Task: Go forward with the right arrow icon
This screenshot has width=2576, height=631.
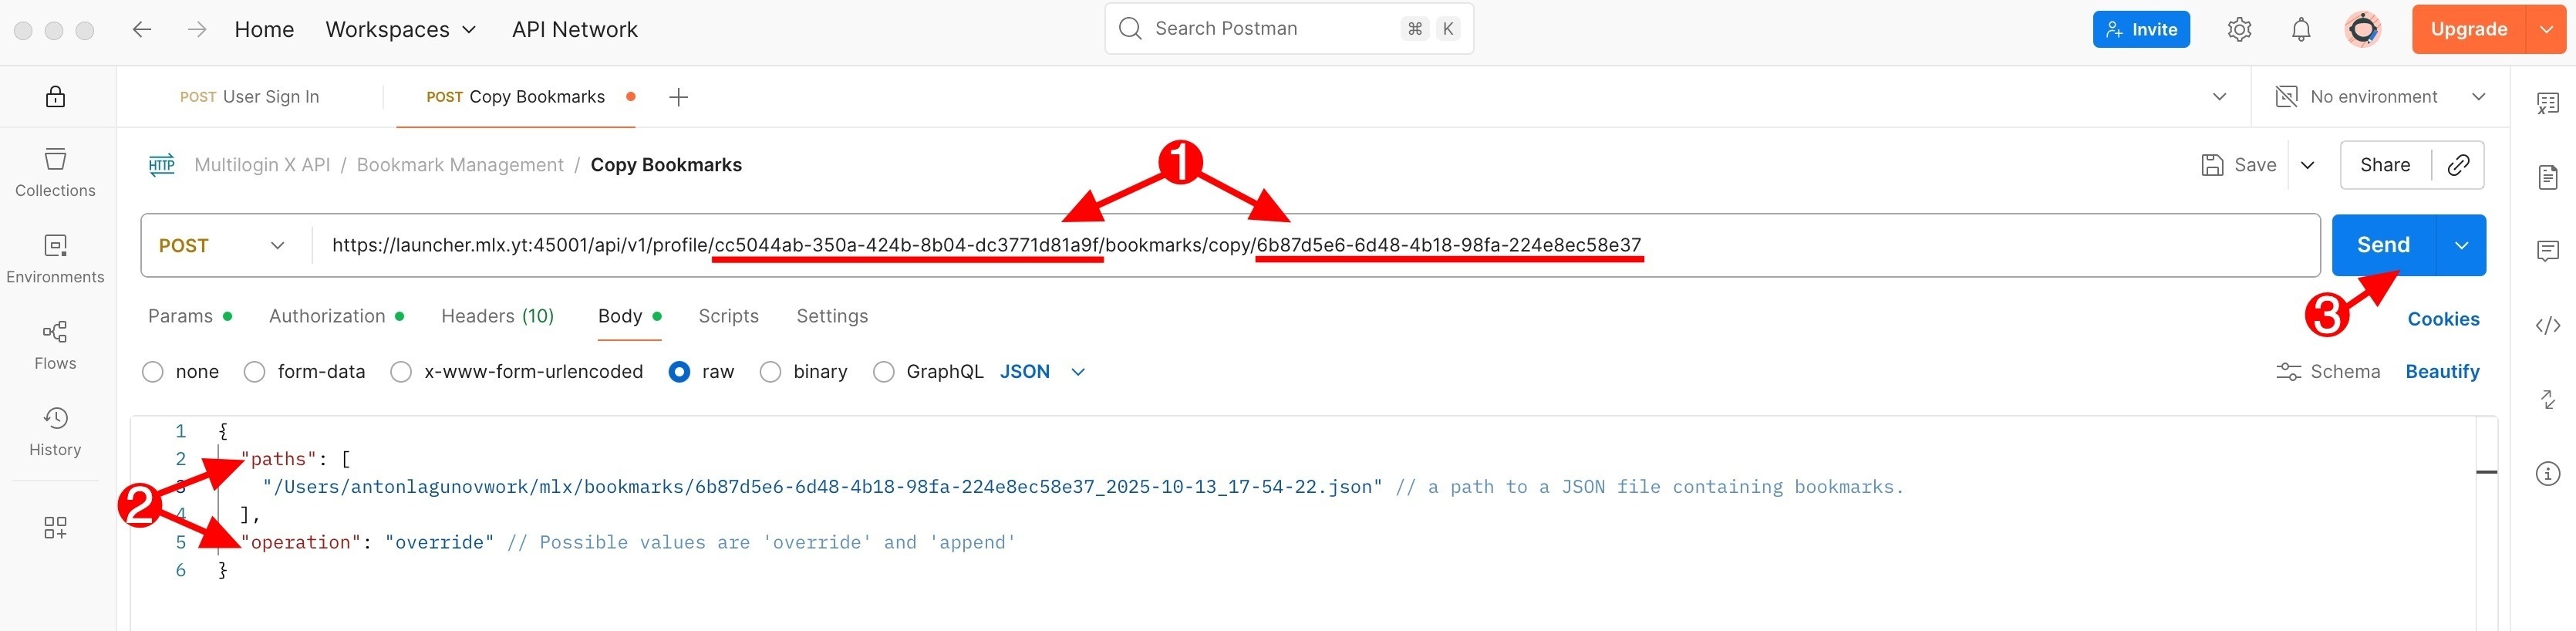Action: [x=197, y=30]
